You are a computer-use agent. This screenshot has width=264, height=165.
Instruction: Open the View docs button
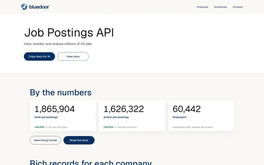coord(73,56)
